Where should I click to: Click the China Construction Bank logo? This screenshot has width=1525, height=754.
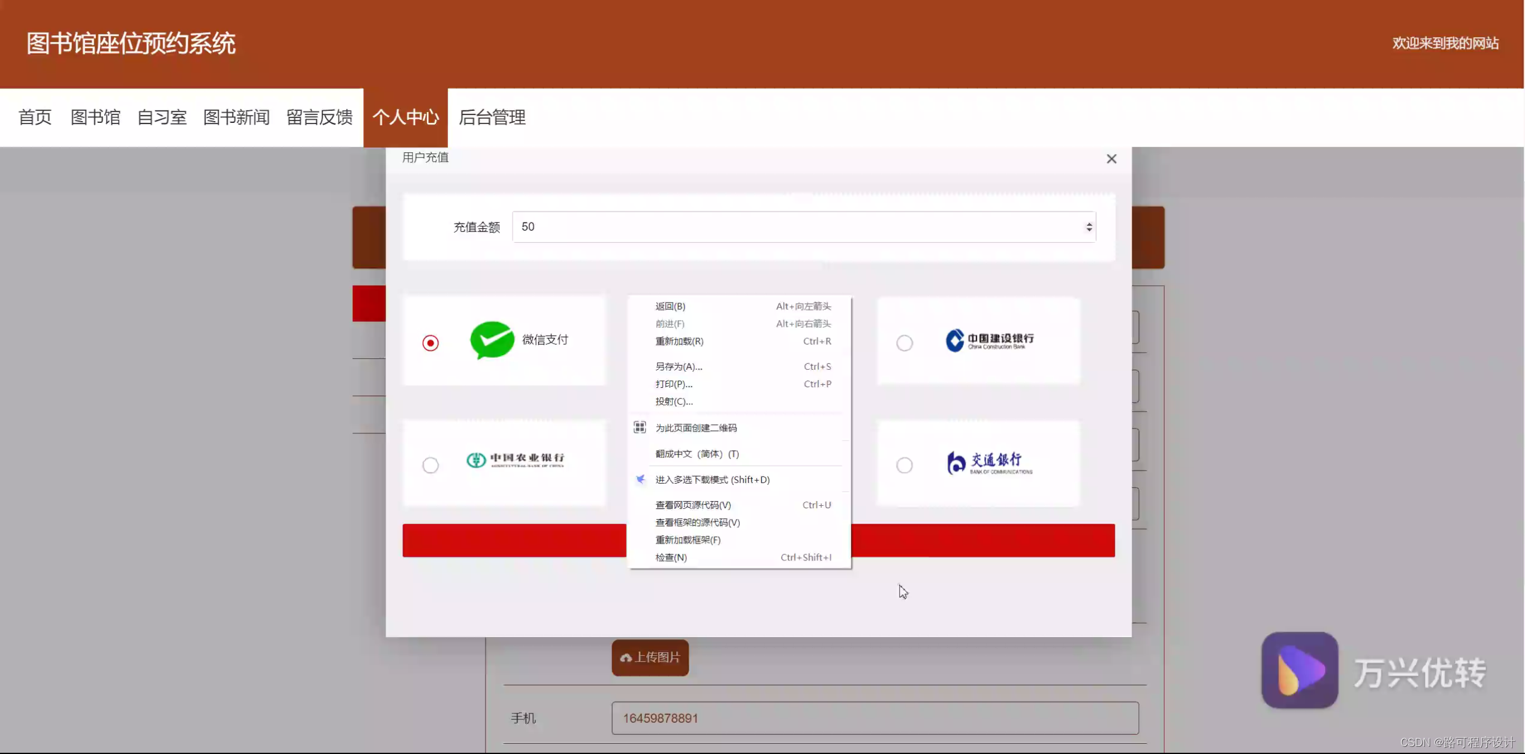pos(990,340)
